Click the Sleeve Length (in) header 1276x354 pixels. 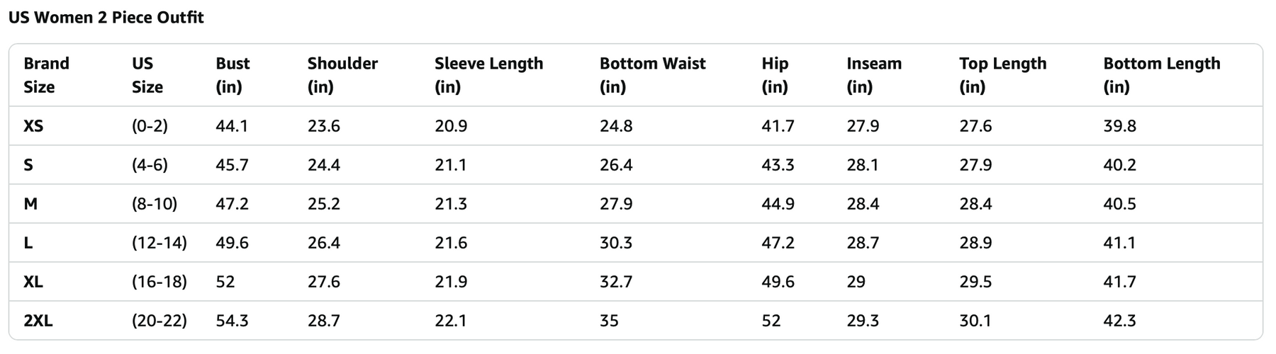click(x=489, y=75)
